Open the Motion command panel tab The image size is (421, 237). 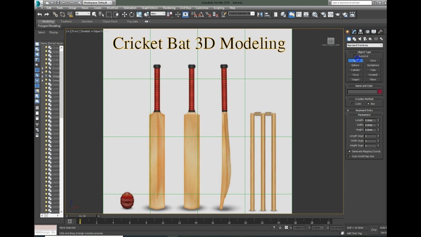click(367, 32)
